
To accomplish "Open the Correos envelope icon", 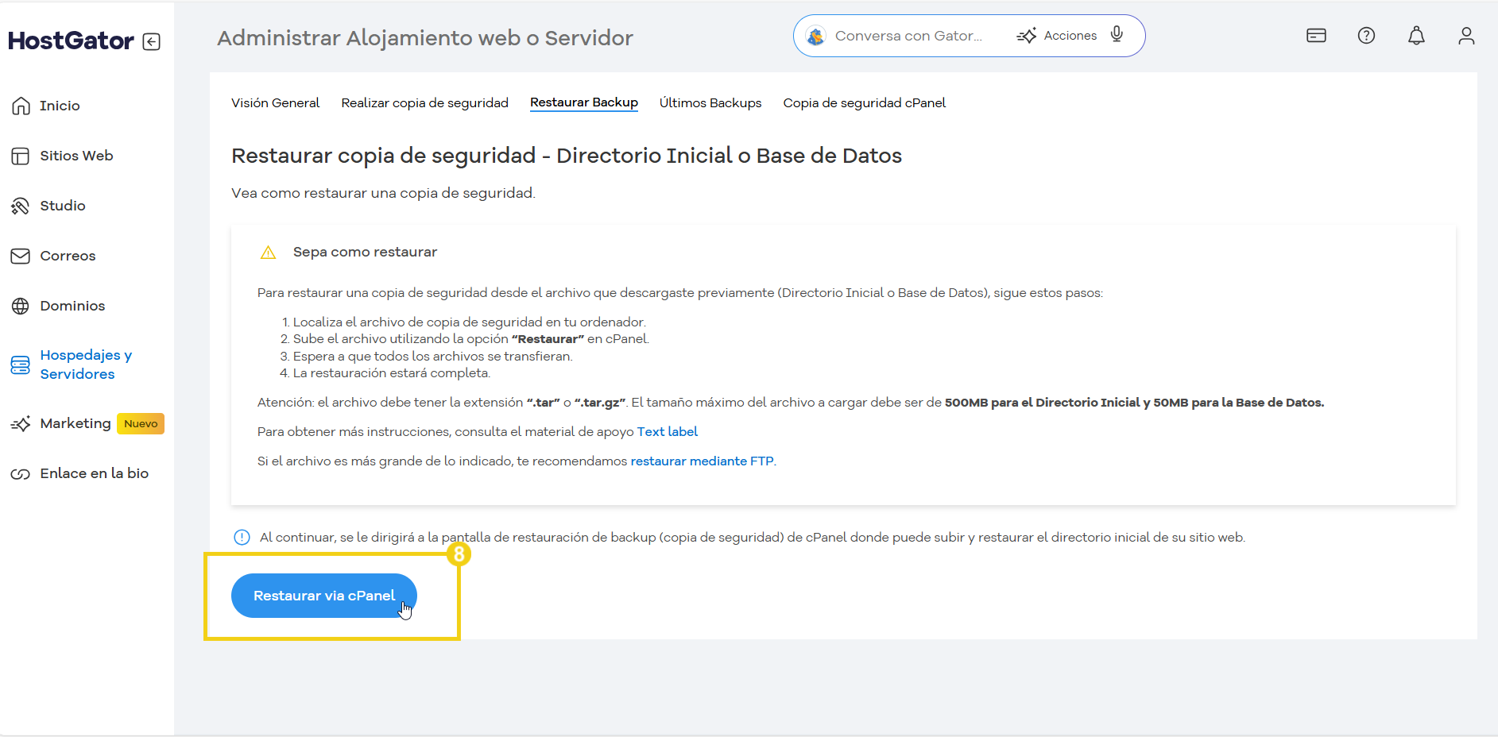I will coord(20,255).
